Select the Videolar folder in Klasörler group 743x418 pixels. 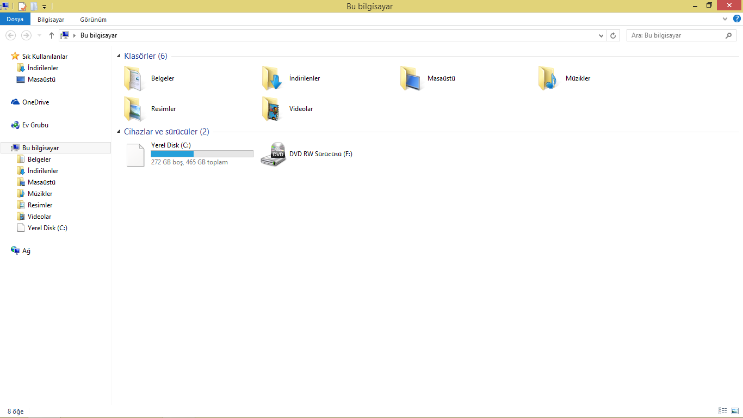click(x=287, y=109)
